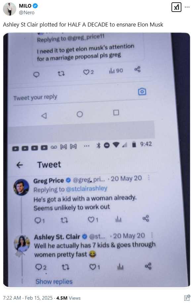
Task: Open the @Nero handle link
Action: tap(26, 13)
